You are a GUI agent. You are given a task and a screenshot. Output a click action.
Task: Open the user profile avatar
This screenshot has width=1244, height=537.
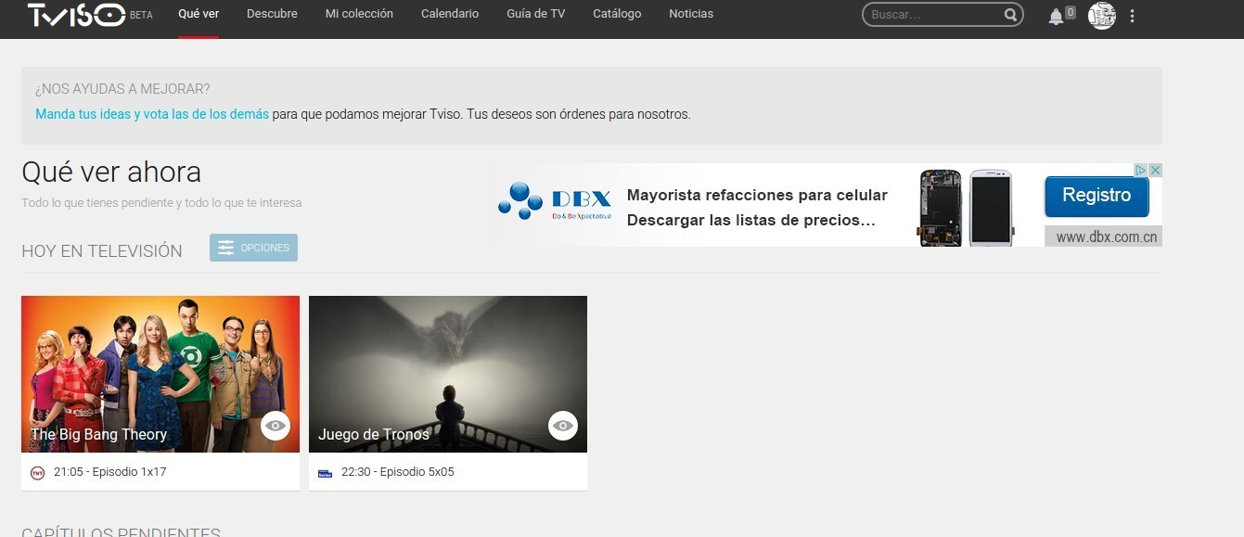1101,16
